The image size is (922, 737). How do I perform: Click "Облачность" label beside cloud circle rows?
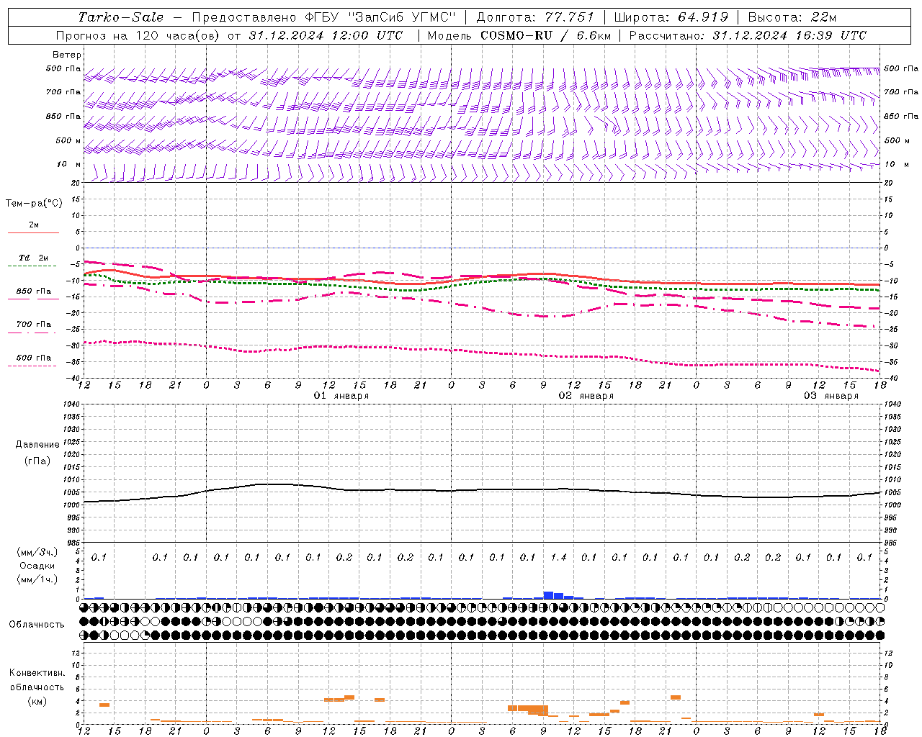(37, 624)
